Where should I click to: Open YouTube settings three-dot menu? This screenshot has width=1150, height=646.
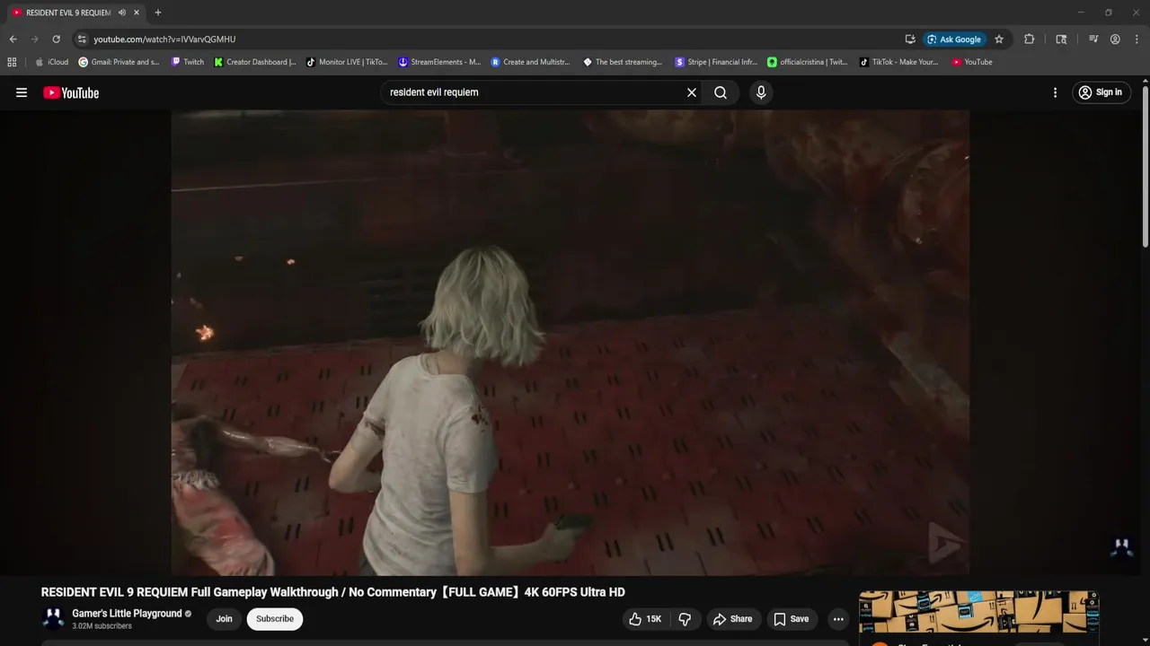point(1055,92)
